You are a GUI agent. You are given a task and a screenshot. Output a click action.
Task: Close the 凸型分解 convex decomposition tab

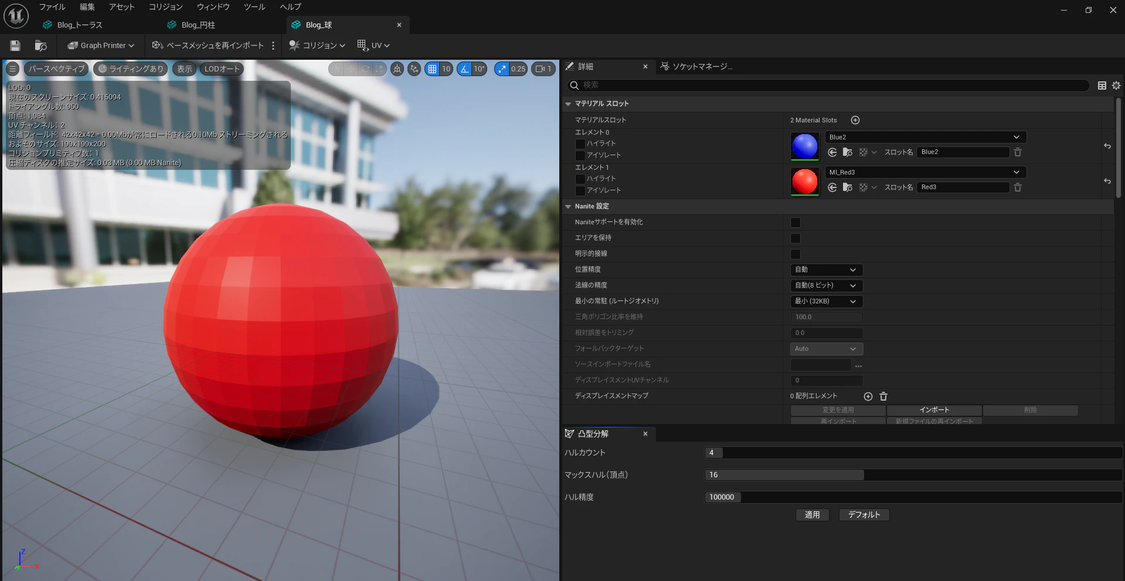645,434
